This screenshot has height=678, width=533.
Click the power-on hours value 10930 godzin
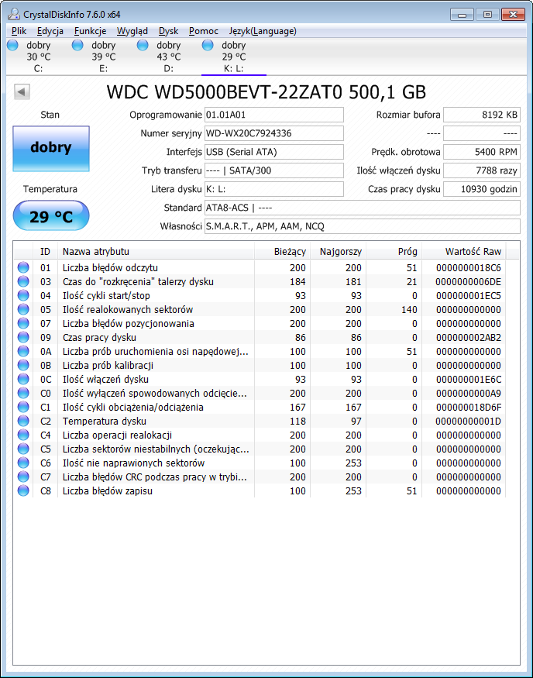coord(482,189)
